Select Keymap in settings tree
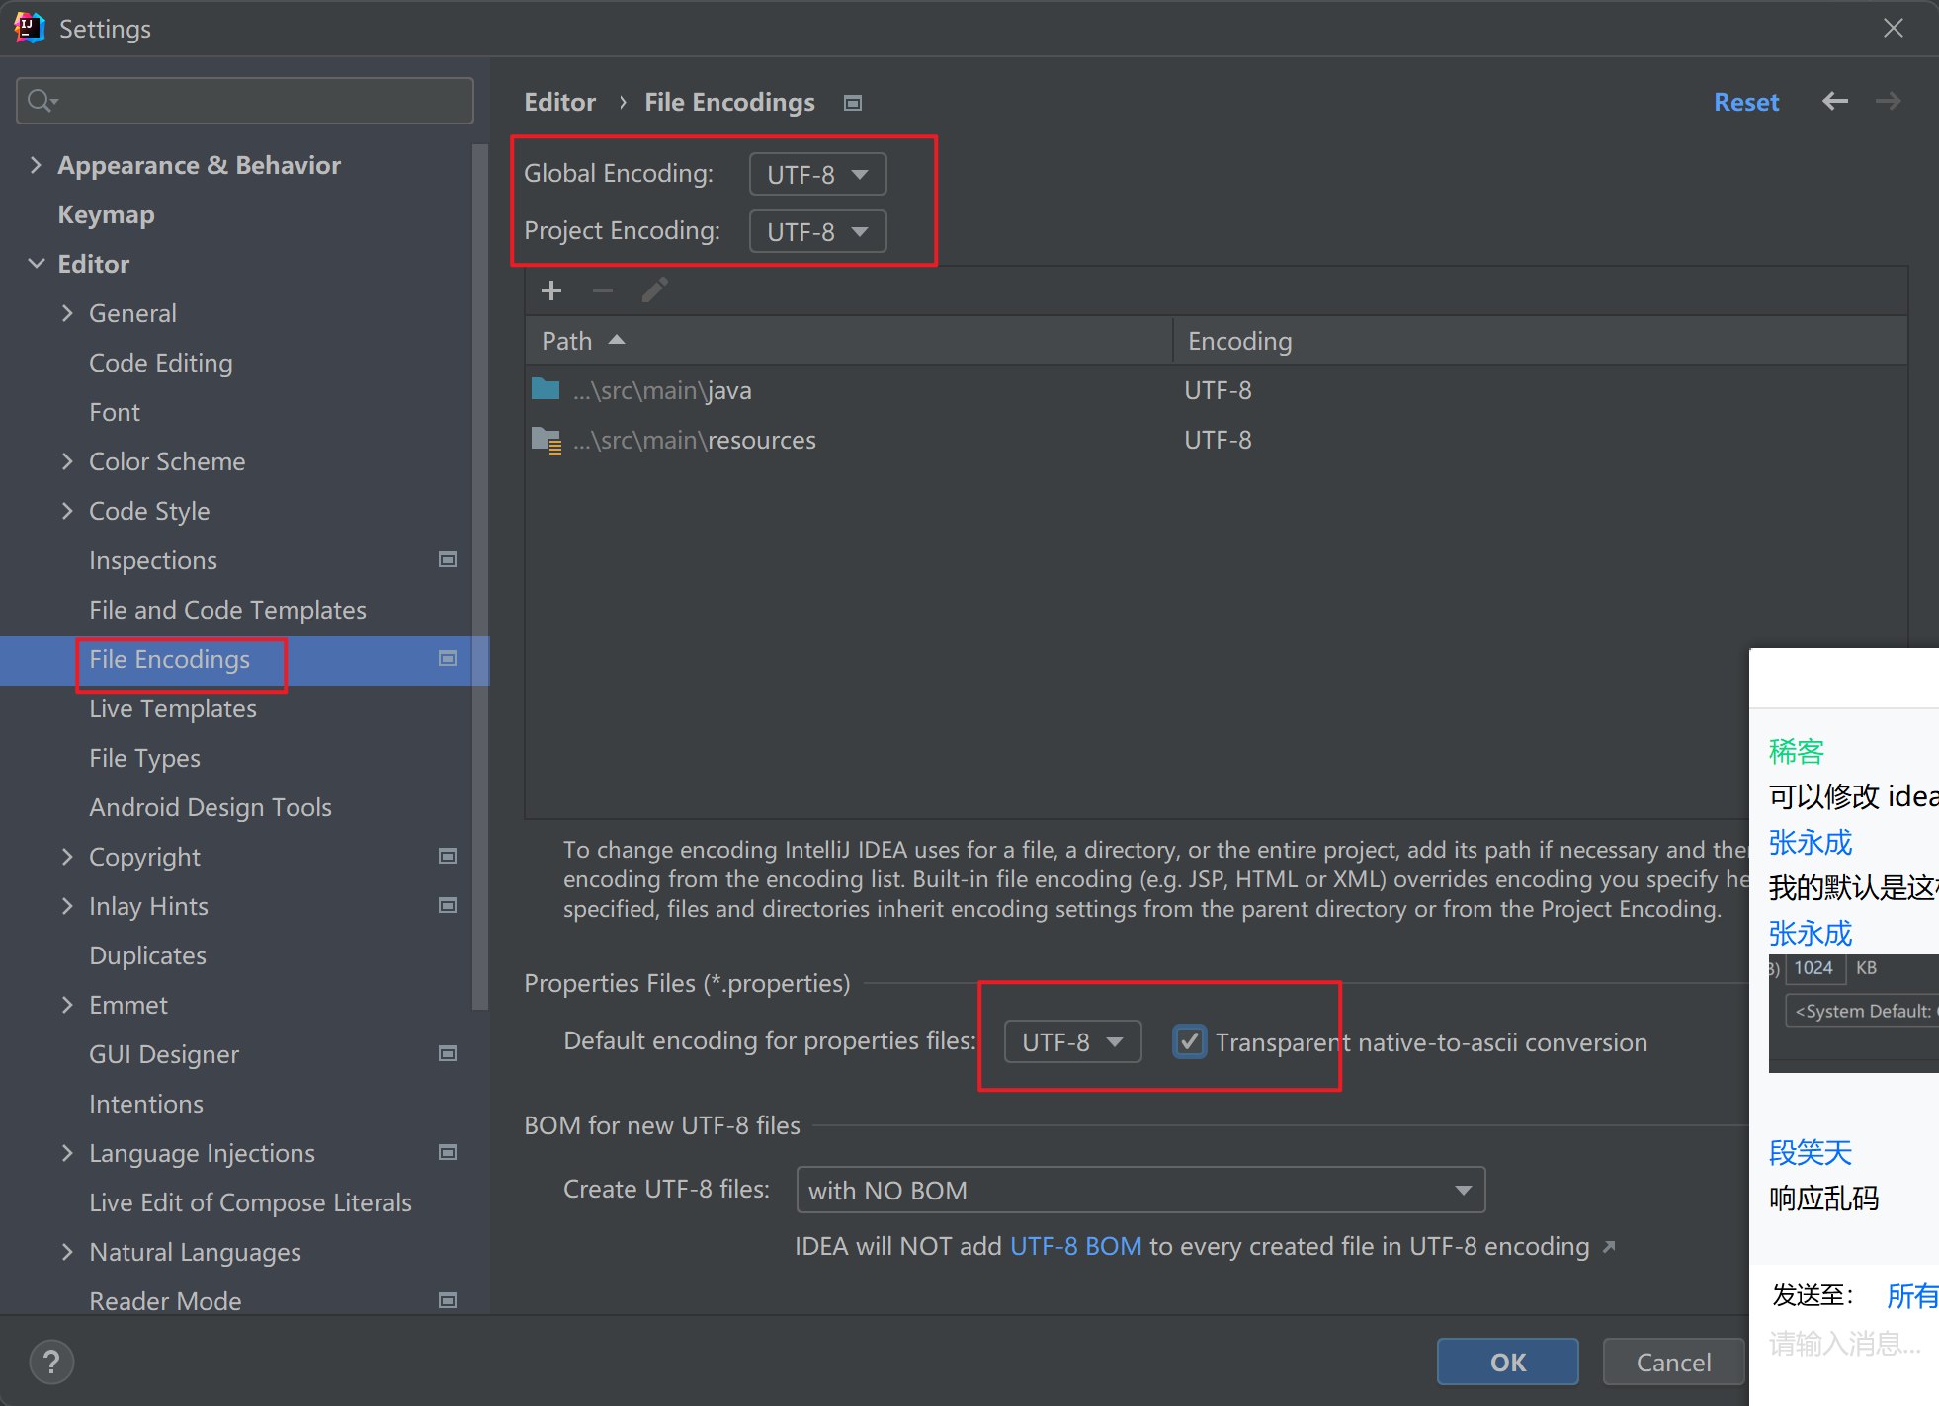The image size is (1939, 1406). pos(106,214)
